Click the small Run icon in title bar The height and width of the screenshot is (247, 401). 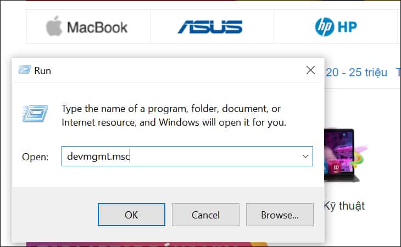pyautogui.click(x=25, y=70)
